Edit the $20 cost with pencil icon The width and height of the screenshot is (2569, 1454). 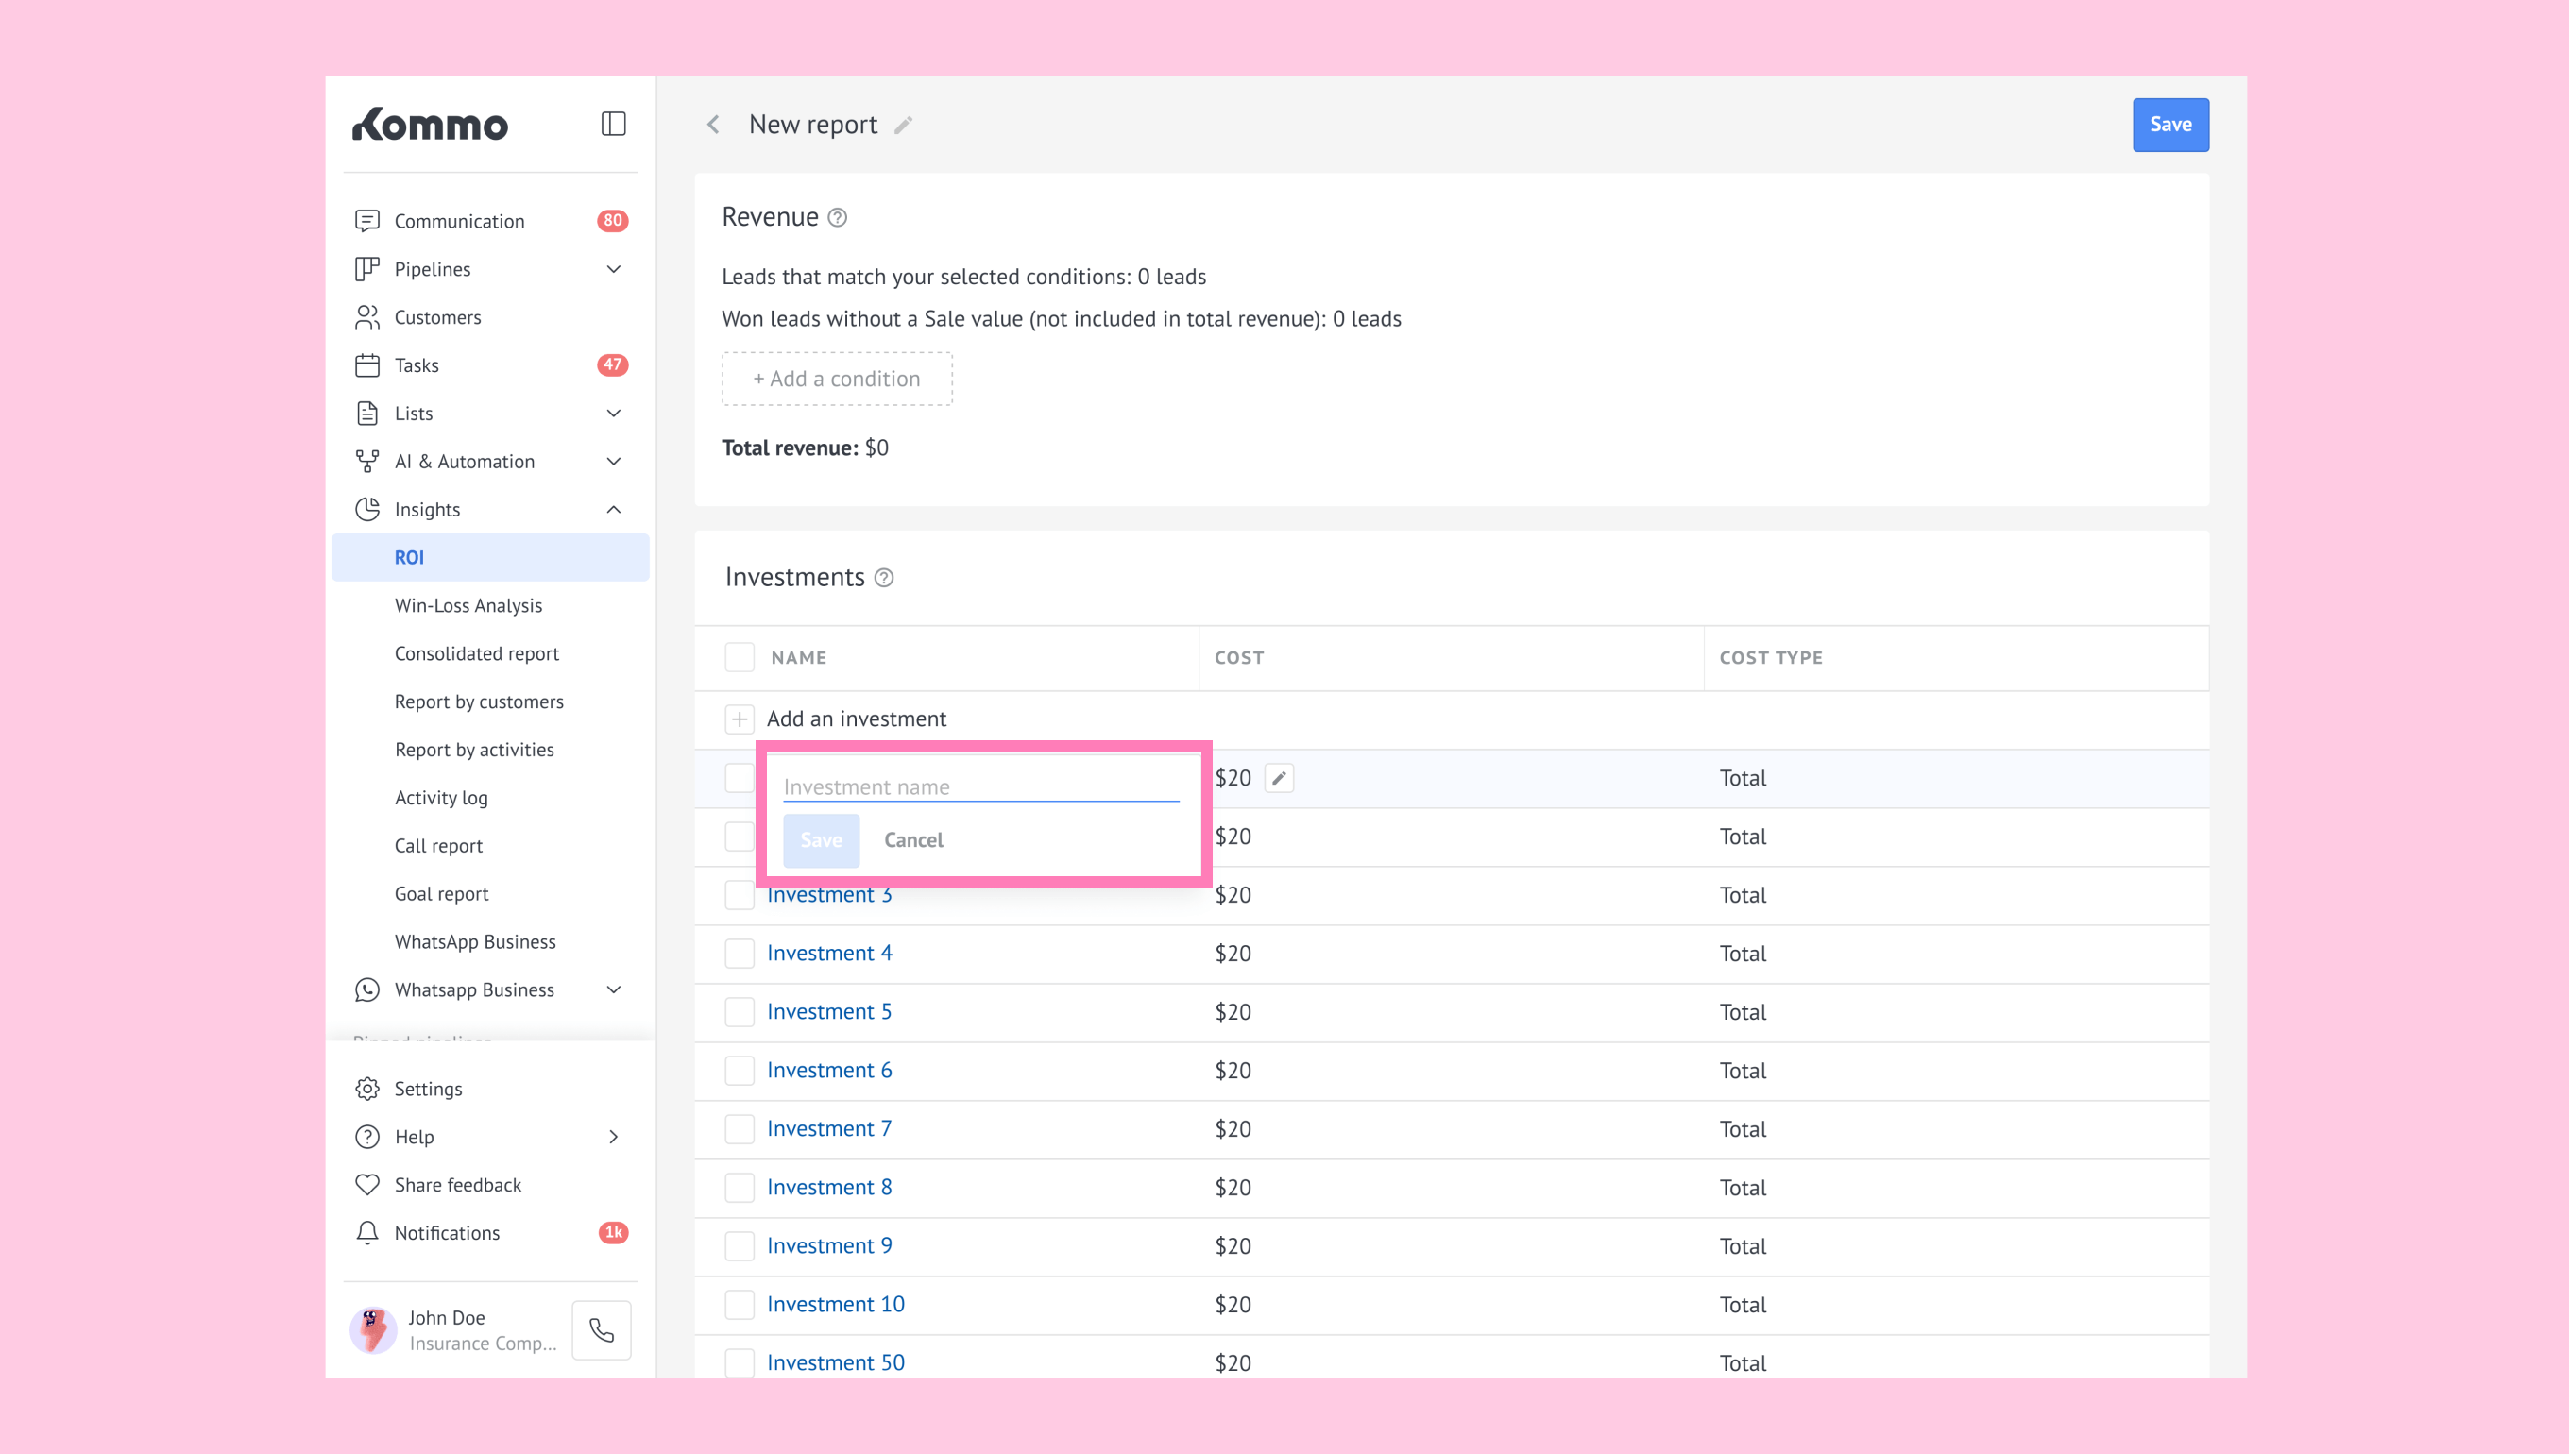pyautogui.click(x=1279, y=778)
